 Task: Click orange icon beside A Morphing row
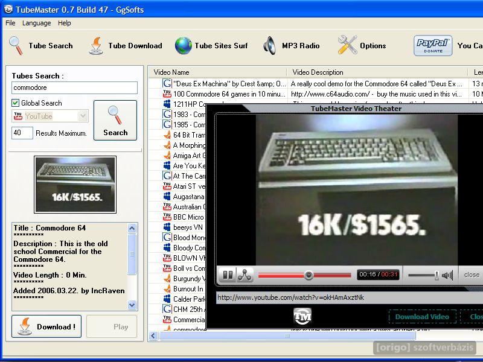click(167, 145)
